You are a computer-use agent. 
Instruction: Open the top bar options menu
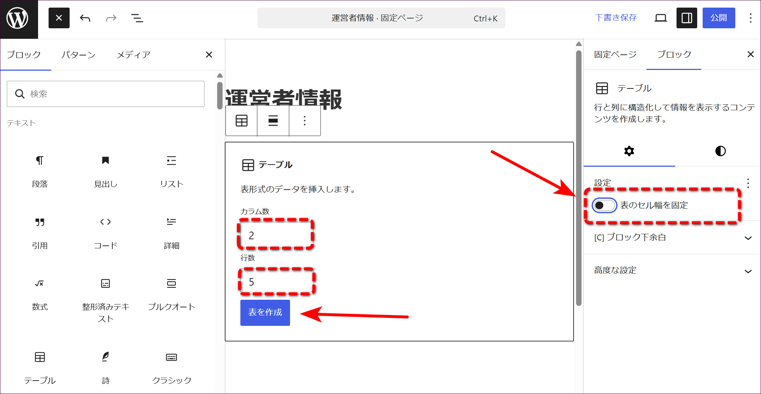(x=750, y=18)
